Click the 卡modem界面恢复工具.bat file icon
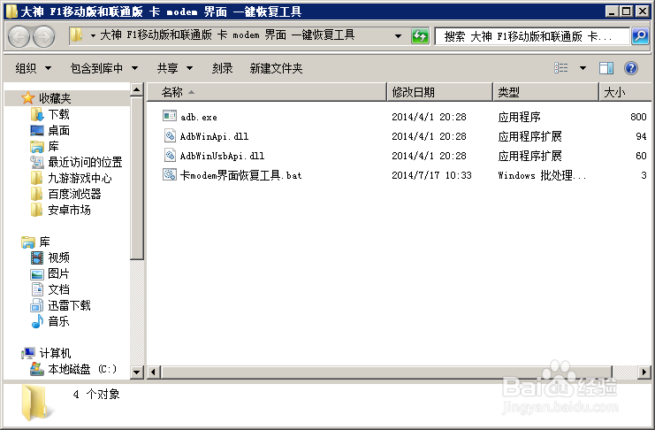655x430 pixels. [169, 174]
